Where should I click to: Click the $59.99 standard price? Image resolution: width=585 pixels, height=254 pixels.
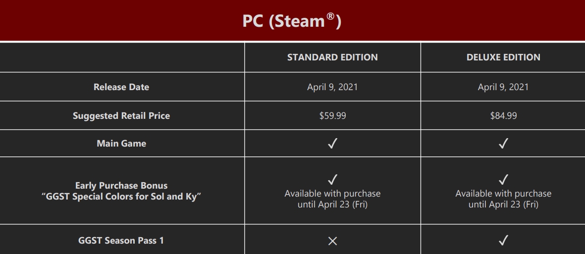tap(332, 116)
